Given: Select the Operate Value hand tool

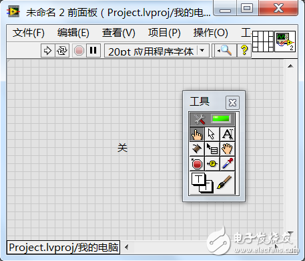Looking at the screenshot, I should (197, 134).
